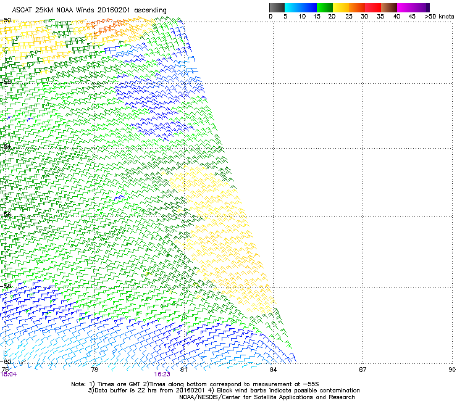Click the orange 25-30 knots color segment

coord(357,7)
